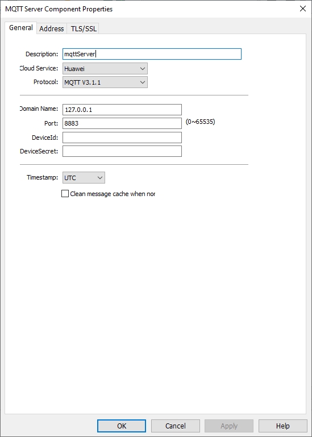This screenshot has width=312, height=437.
Task: Expand the Cloud Service dropdown arrow
Action: pos(143,69)
